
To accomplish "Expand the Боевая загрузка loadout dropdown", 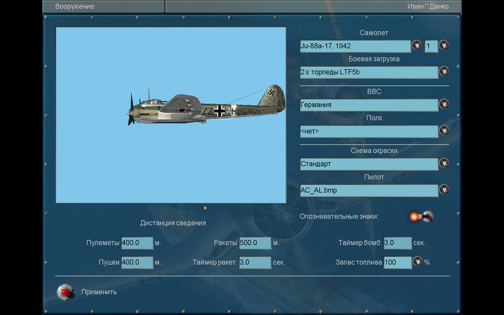I will point(444,72).
